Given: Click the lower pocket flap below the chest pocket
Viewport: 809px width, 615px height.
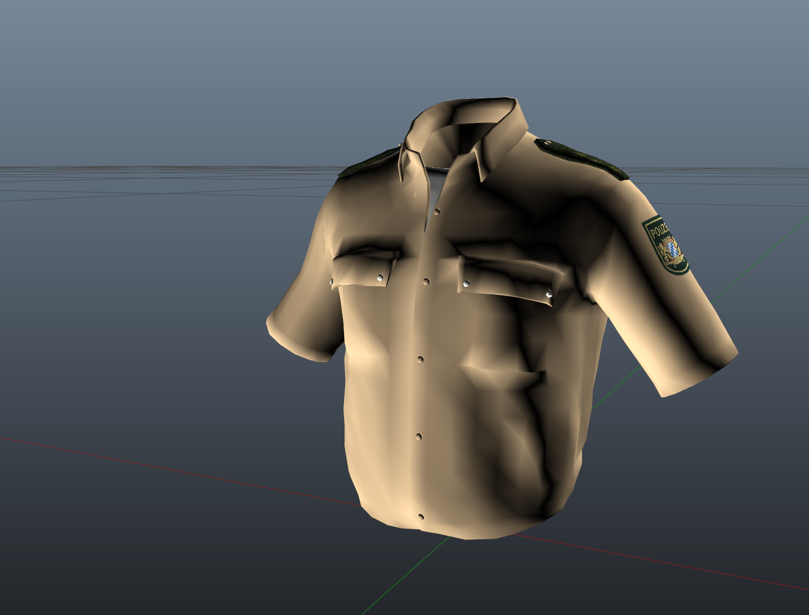Looking at the screenshot, I should pyautogui.click(x=502, y=374).
